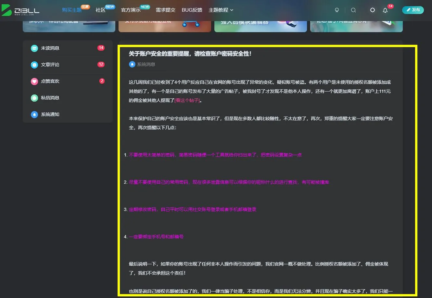Open the [看这个帖子] link
This screenshot has height=298, width=432.
pyautogui.click(x=187, y=101)
